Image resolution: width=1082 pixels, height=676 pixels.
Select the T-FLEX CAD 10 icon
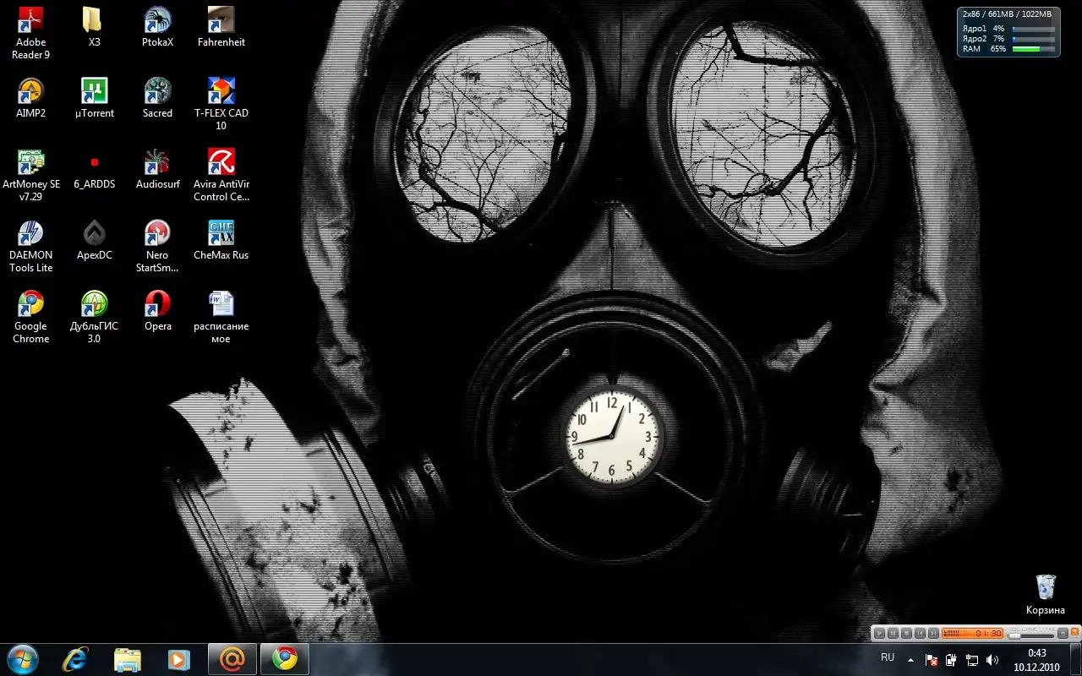point(221,91)
